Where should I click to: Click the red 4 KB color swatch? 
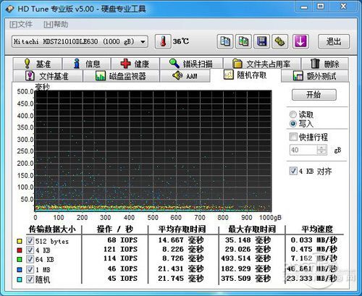20,250
